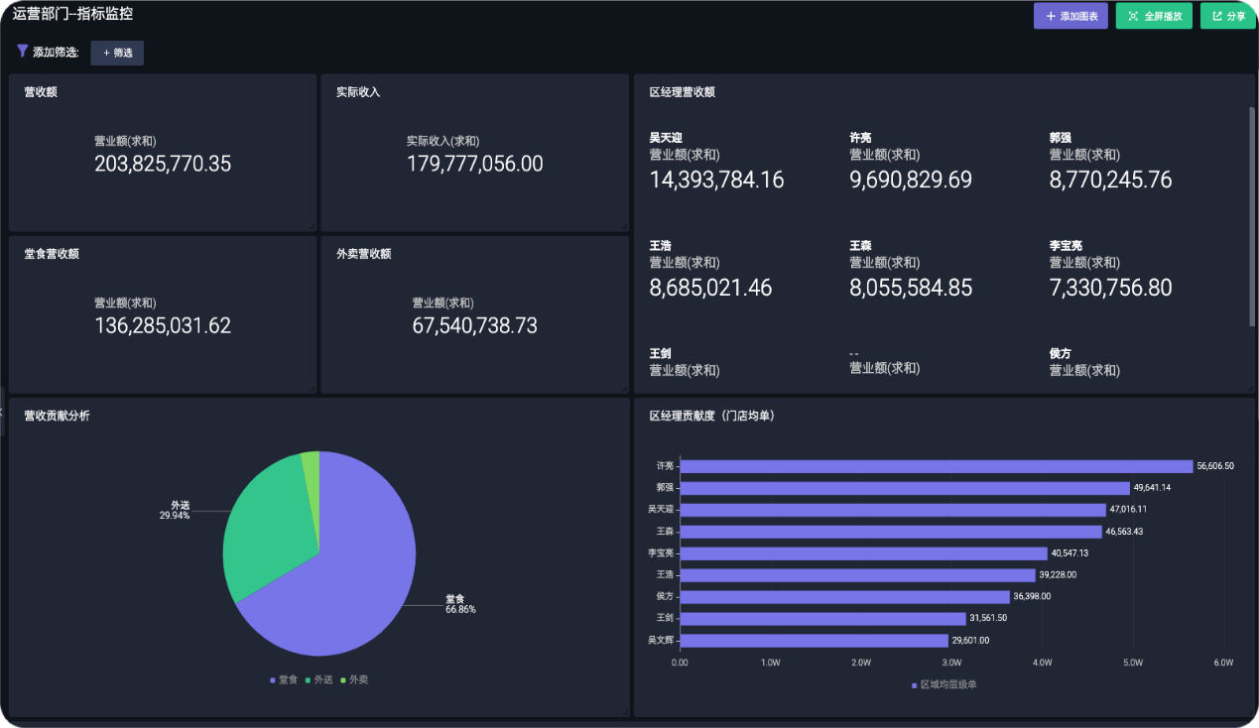Click the 外卖营收额 card resize corner
Image resolution: width=1259 pixels, height=728 pixels.
point(624,388)
